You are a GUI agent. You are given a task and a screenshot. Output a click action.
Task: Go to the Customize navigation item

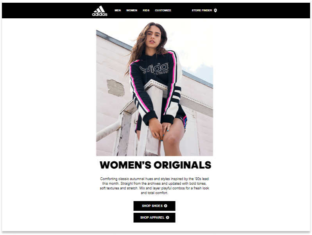tap(163, 10)
